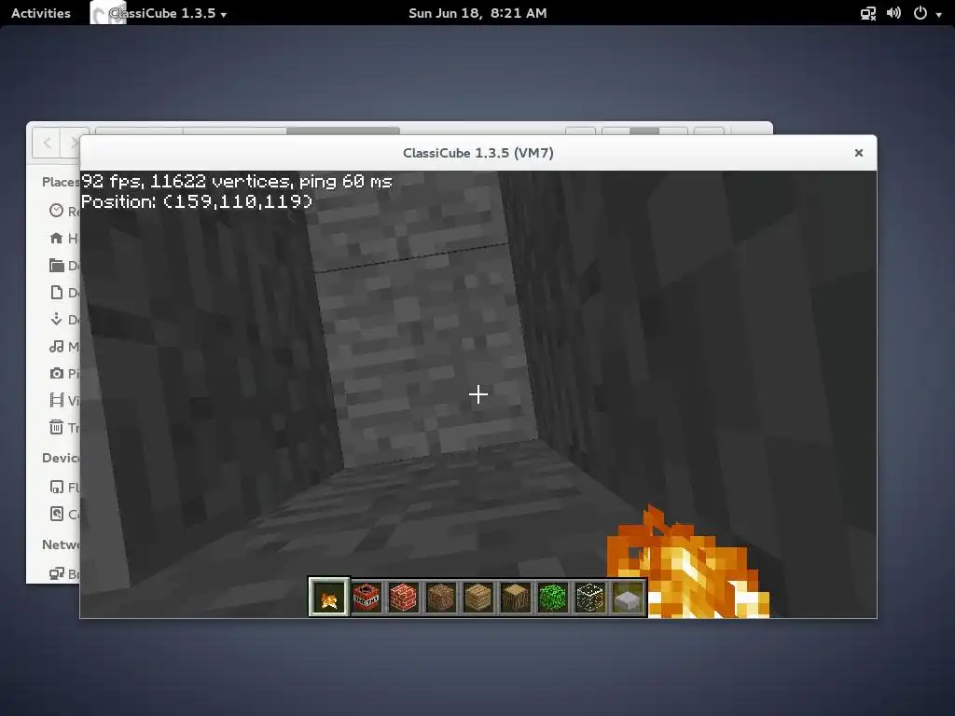Viewport: 955px width, 716px height.
Task: Click the ClassiCube 1.3.5 (VM7) title bar
Action: (478, 153)
